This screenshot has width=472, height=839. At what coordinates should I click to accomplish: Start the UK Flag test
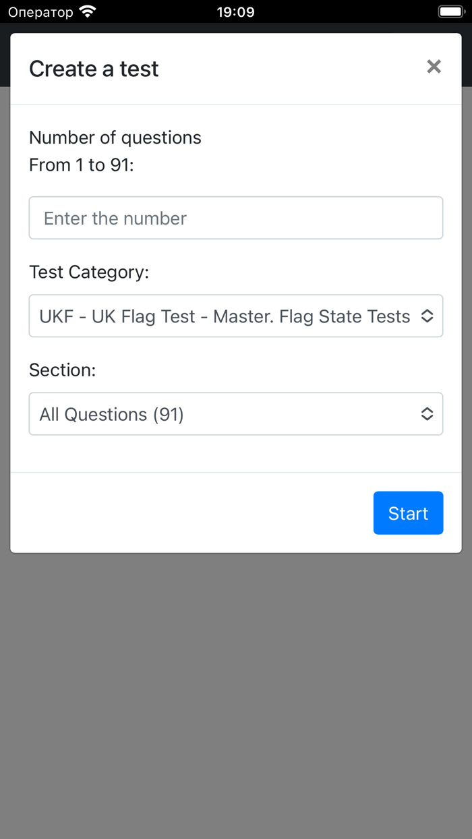coord(408,513)
